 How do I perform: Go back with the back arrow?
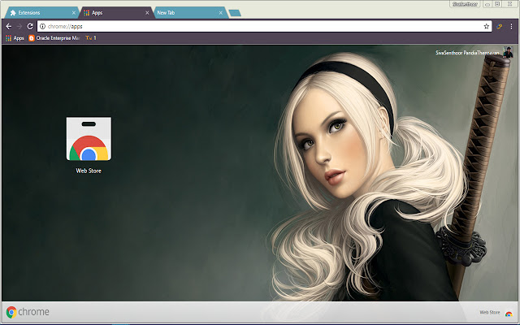coord(9,26)
